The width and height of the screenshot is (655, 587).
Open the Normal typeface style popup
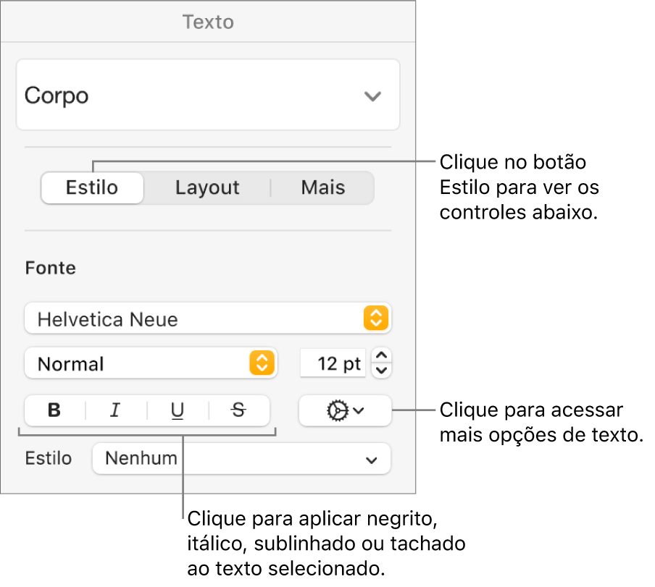(151, 363)
